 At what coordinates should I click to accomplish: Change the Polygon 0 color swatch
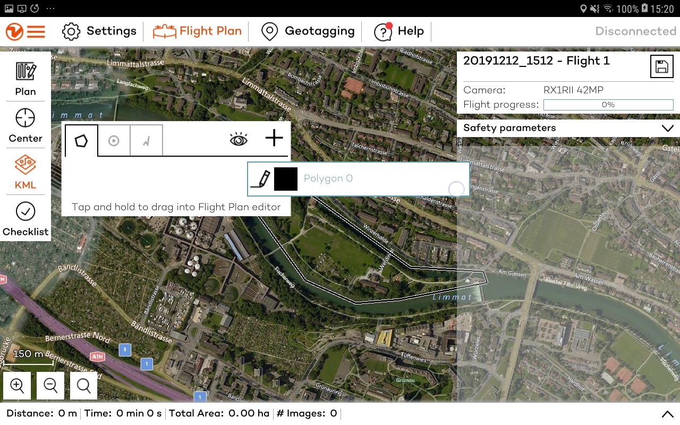(286, 178)
